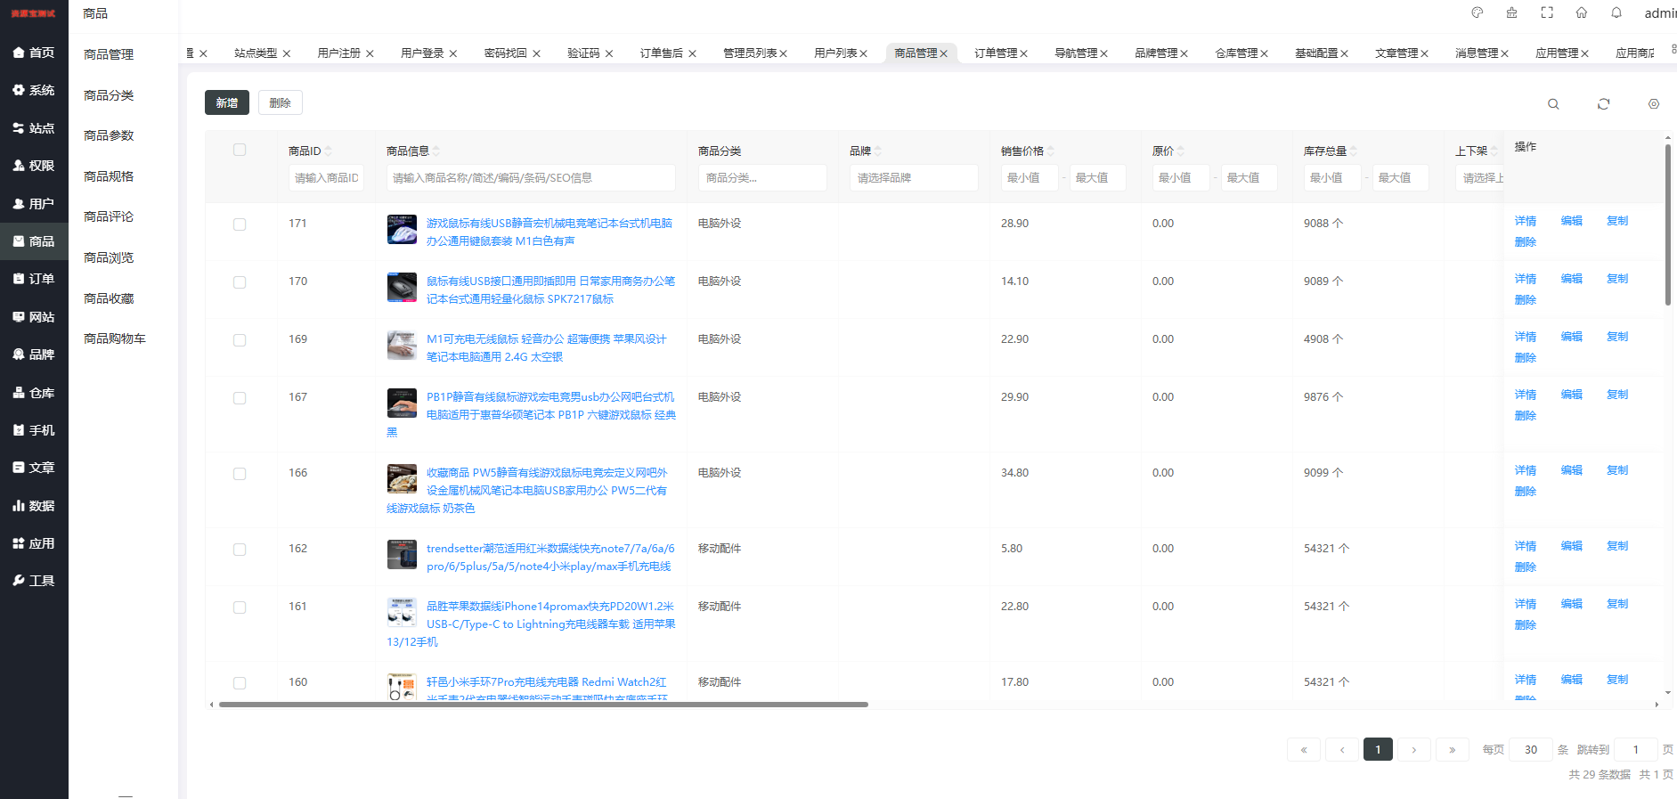
Task: Toggle fullscreen mode icon
Action: 1547,12
